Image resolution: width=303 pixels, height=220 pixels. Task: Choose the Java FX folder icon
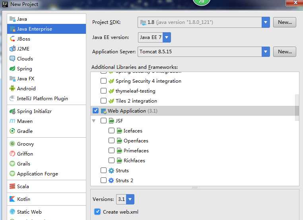click(12, 79)
